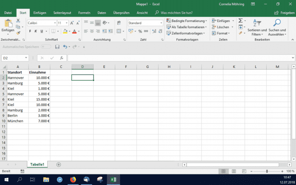This screenshot has width=296, height=185.
Task: Click the AutoSum sigma icon
Action: 240,20
